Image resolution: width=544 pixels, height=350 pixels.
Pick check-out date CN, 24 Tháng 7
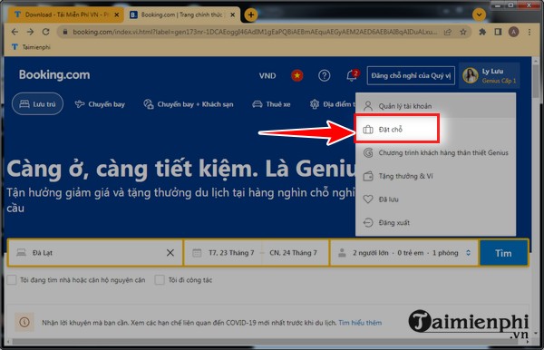tap(294, 253)
